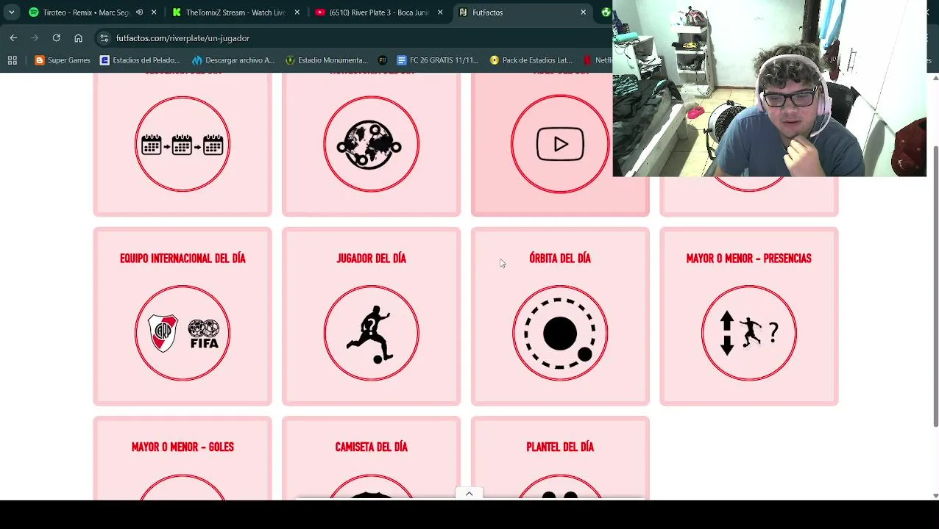Click the MAYOR O MENOR - PRESENCIAS title

click(x=748, y=259)
